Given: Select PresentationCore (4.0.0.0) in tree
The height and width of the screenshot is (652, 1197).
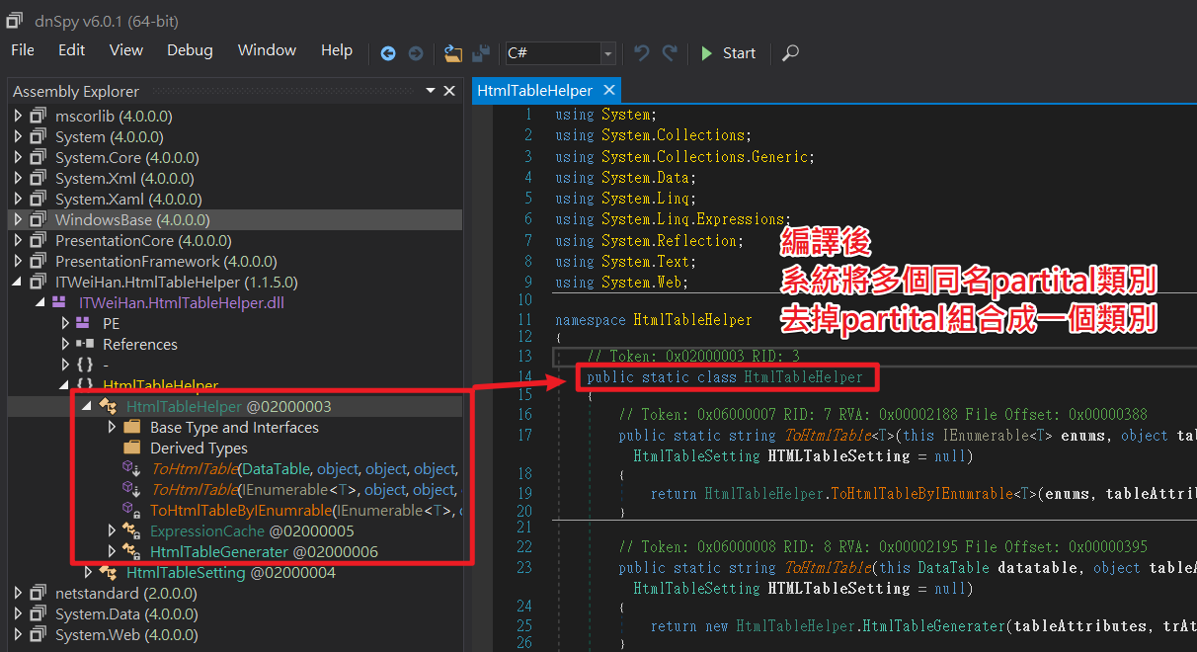Looking at the screenshot, I should pos(143,240).
